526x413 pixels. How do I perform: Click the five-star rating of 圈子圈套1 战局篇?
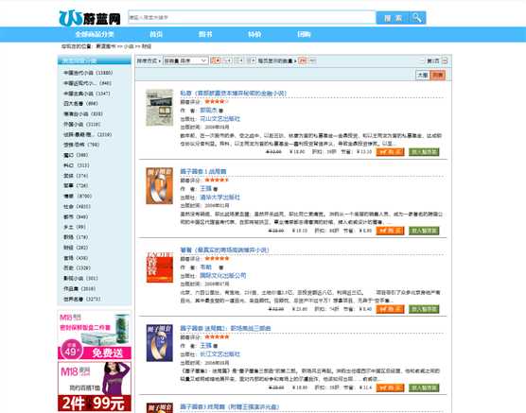(x=217, y=180)
